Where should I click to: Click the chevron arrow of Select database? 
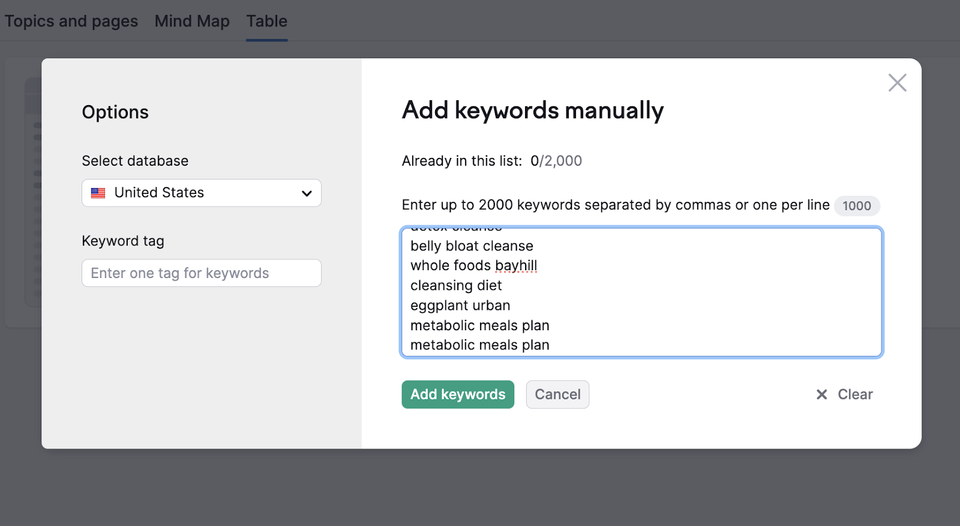[307, 193]
